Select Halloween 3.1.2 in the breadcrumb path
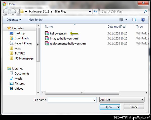Image resolution: width=151 pixels, height=120 pixels. click(x=39, y=12)
